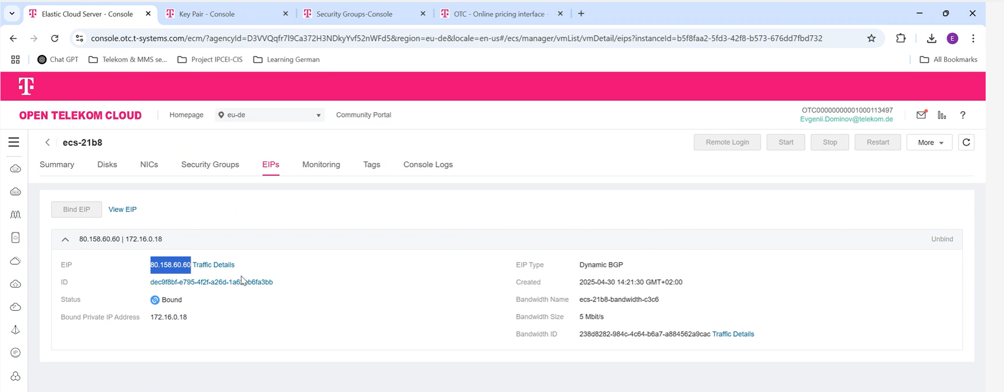Go back with the arrow beside ecs-21b8
The width and height of the screenshot is (1004, 392).
coord(47,142)
